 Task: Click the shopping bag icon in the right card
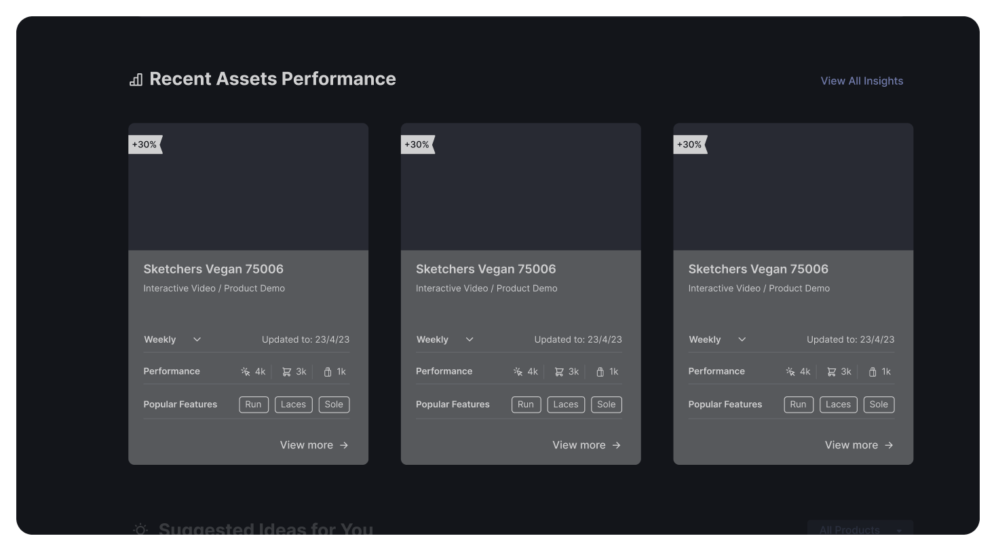pos(873,372)
